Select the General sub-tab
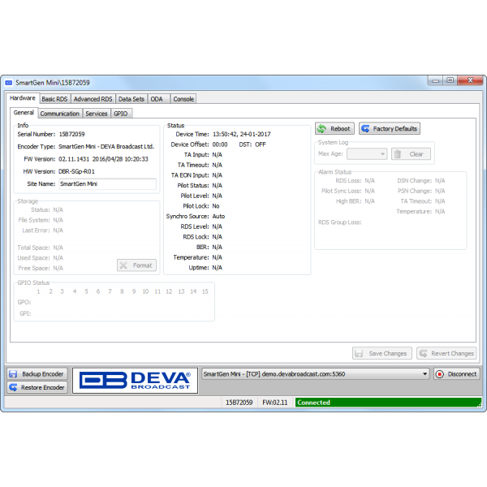Image resolution: width=487 pixels, height=487 pixels. 24,113
